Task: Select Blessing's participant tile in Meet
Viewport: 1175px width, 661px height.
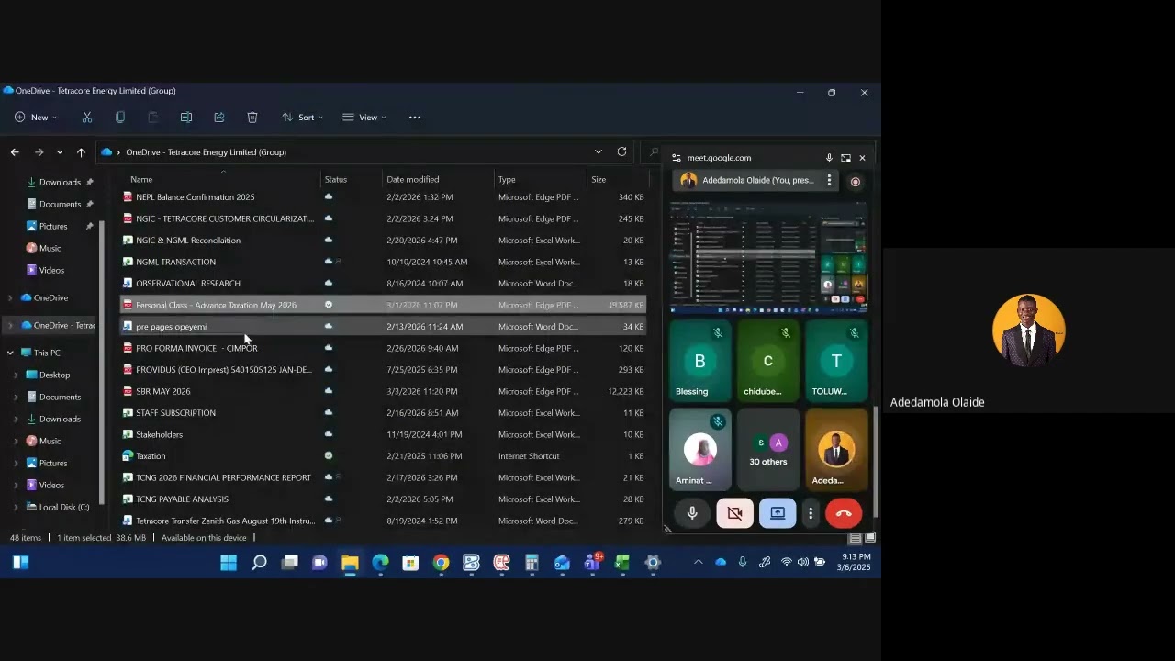Action: click(x=699, y=361)
